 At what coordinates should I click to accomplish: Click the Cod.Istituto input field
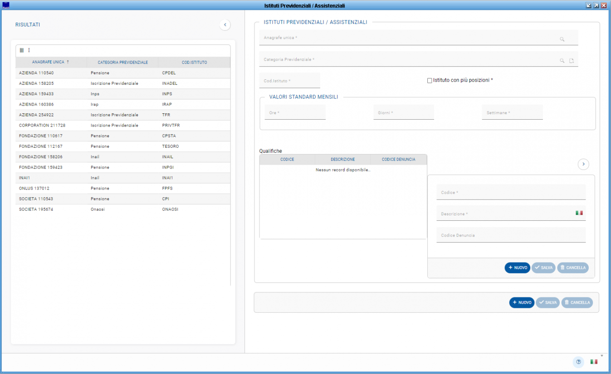tap(289, 81)
